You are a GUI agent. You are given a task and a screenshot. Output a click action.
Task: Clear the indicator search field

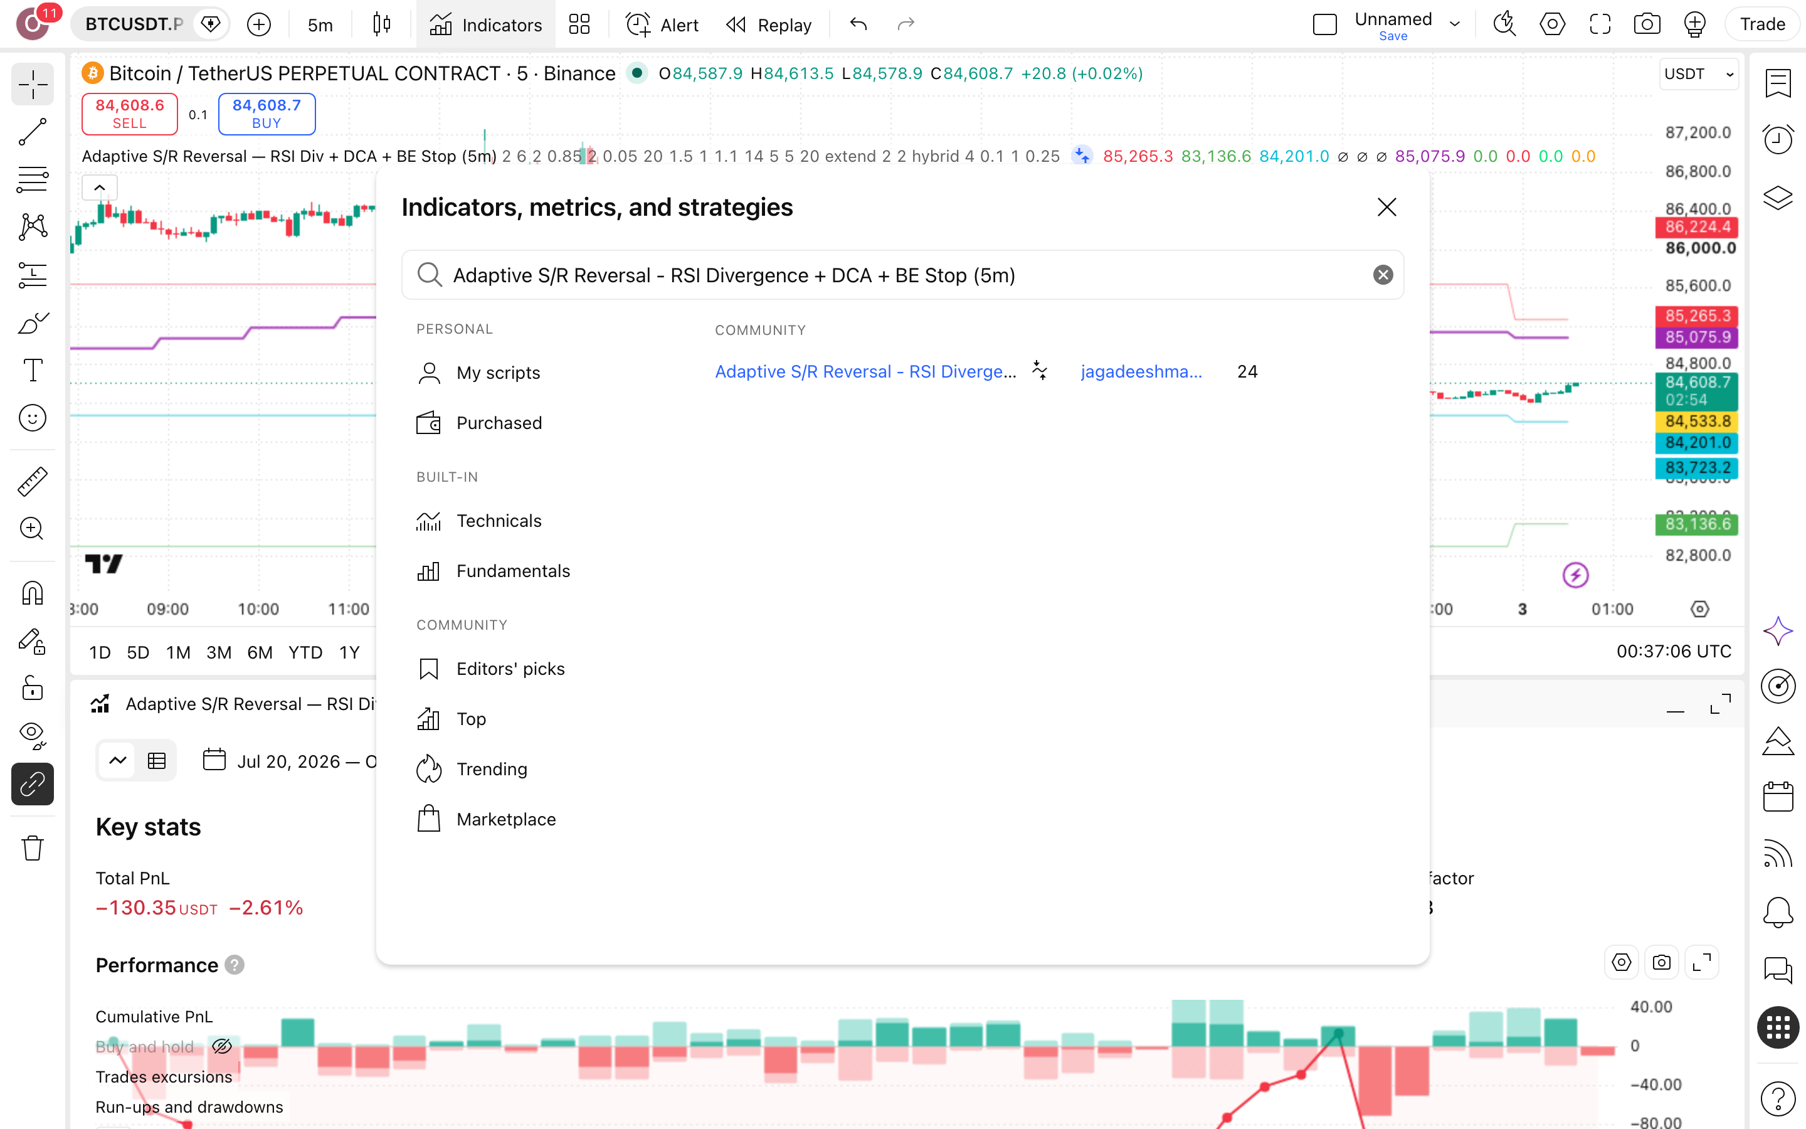1383,275
